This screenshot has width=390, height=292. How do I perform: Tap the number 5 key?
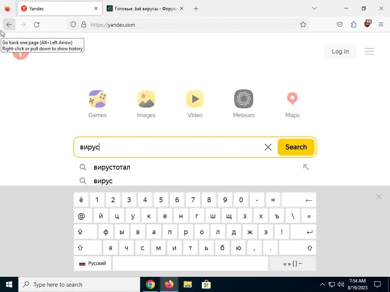coord(161,200)
